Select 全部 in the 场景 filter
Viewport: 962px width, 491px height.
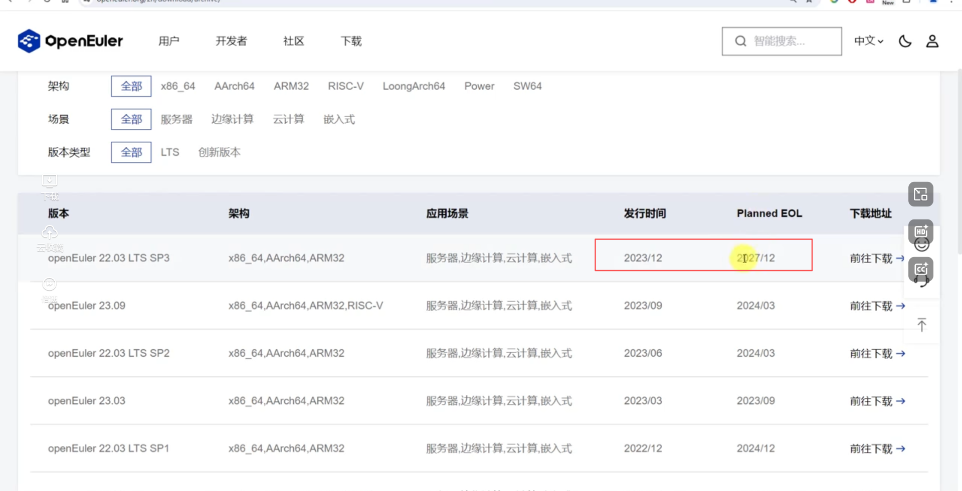(131, 119)
